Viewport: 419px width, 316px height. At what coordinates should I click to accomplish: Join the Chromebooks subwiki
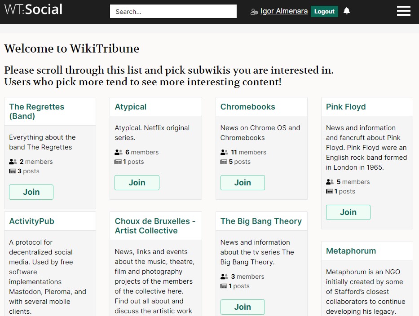pos(242,183)
